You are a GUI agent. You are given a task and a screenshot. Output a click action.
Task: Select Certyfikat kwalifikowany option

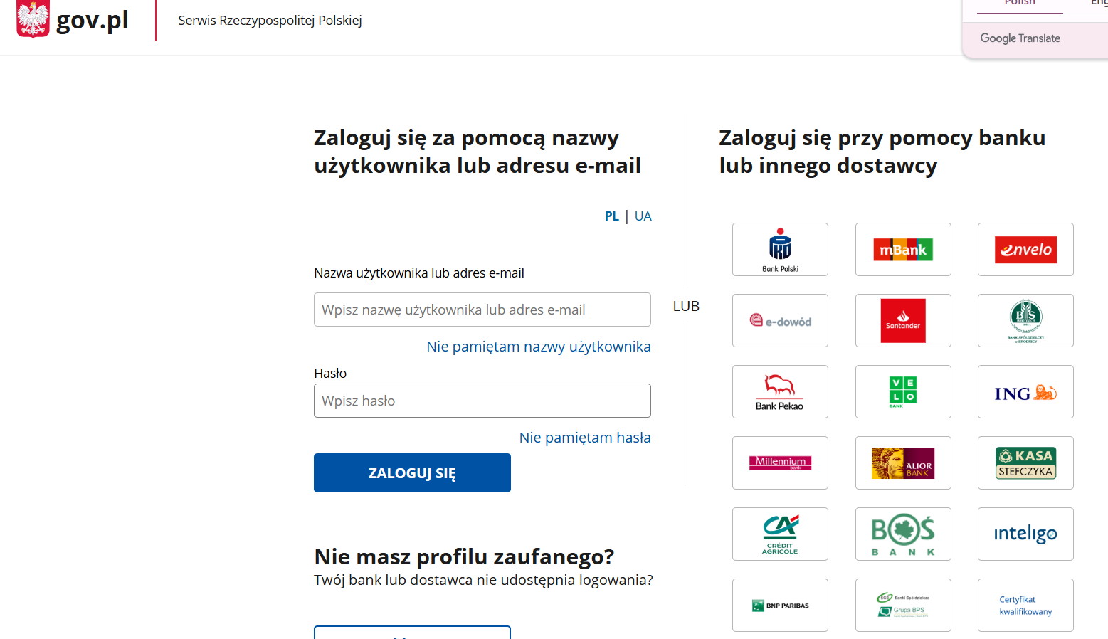1025,605
